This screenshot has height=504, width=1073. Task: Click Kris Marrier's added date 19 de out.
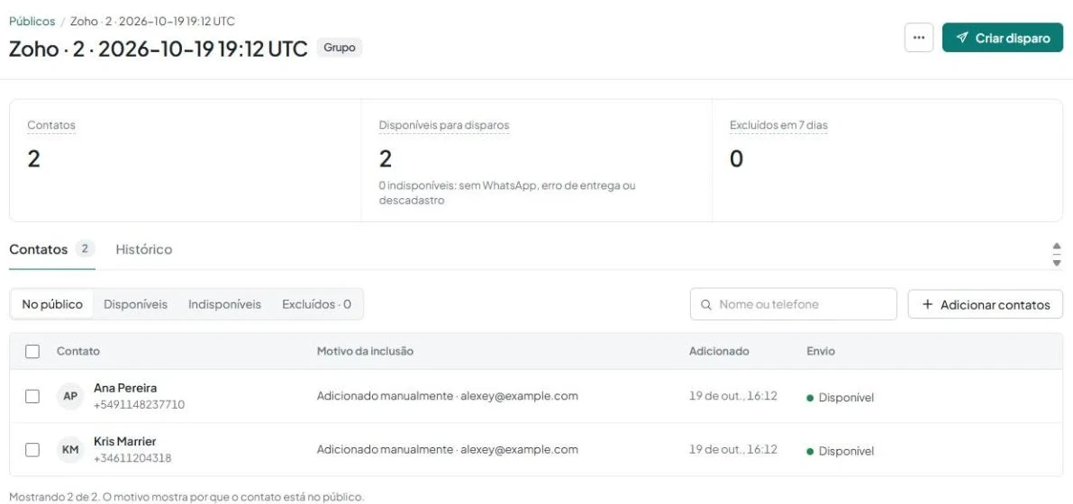tap(732, 449)
